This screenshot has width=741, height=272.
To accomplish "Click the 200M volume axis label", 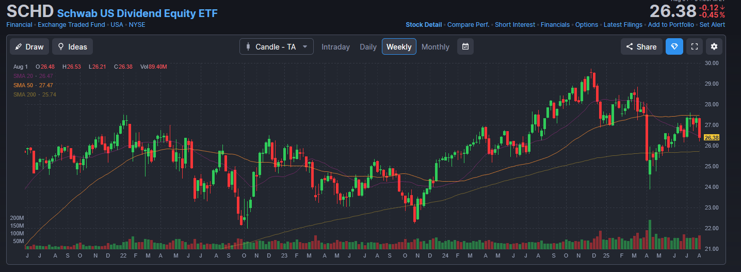I will [17, 218].
